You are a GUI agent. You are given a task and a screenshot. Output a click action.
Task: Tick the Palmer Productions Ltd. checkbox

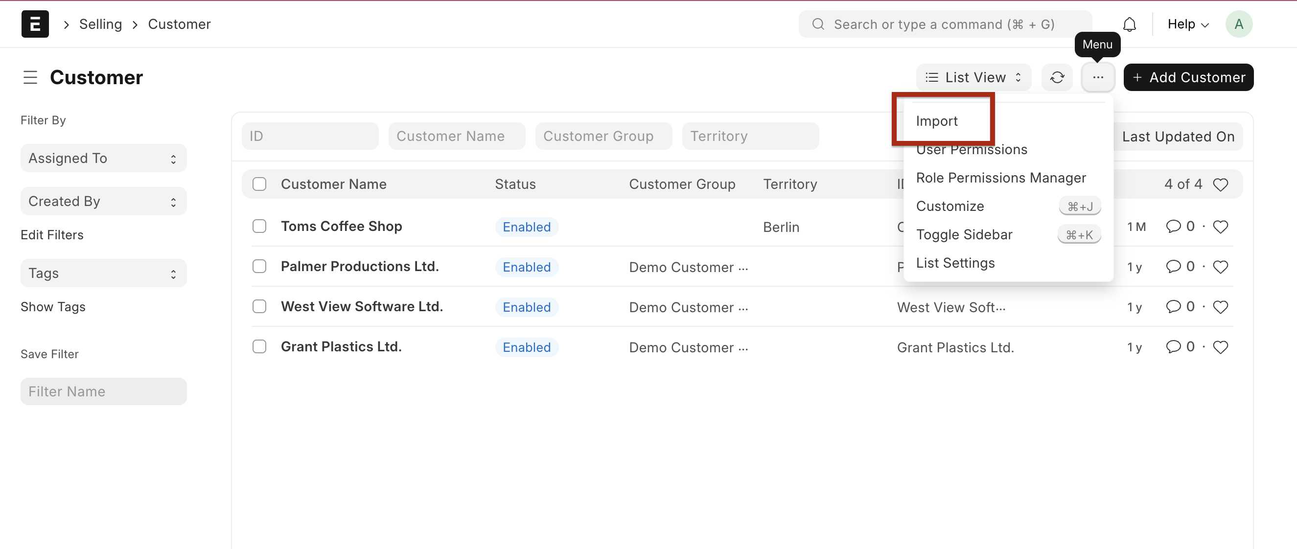pyautogui.click(x=259, y=267)
